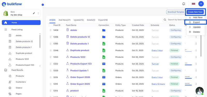Open the support chat avatar
Screen dimensions: 207x97
tap(199, 91)
